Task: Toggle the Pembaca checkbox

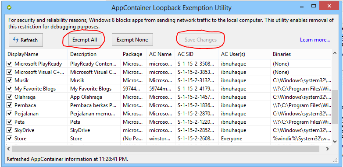Action: [9, 105]
